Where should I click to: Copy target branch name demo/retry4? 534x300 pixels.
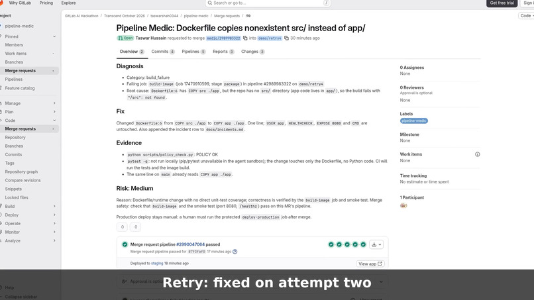[286, 38]
